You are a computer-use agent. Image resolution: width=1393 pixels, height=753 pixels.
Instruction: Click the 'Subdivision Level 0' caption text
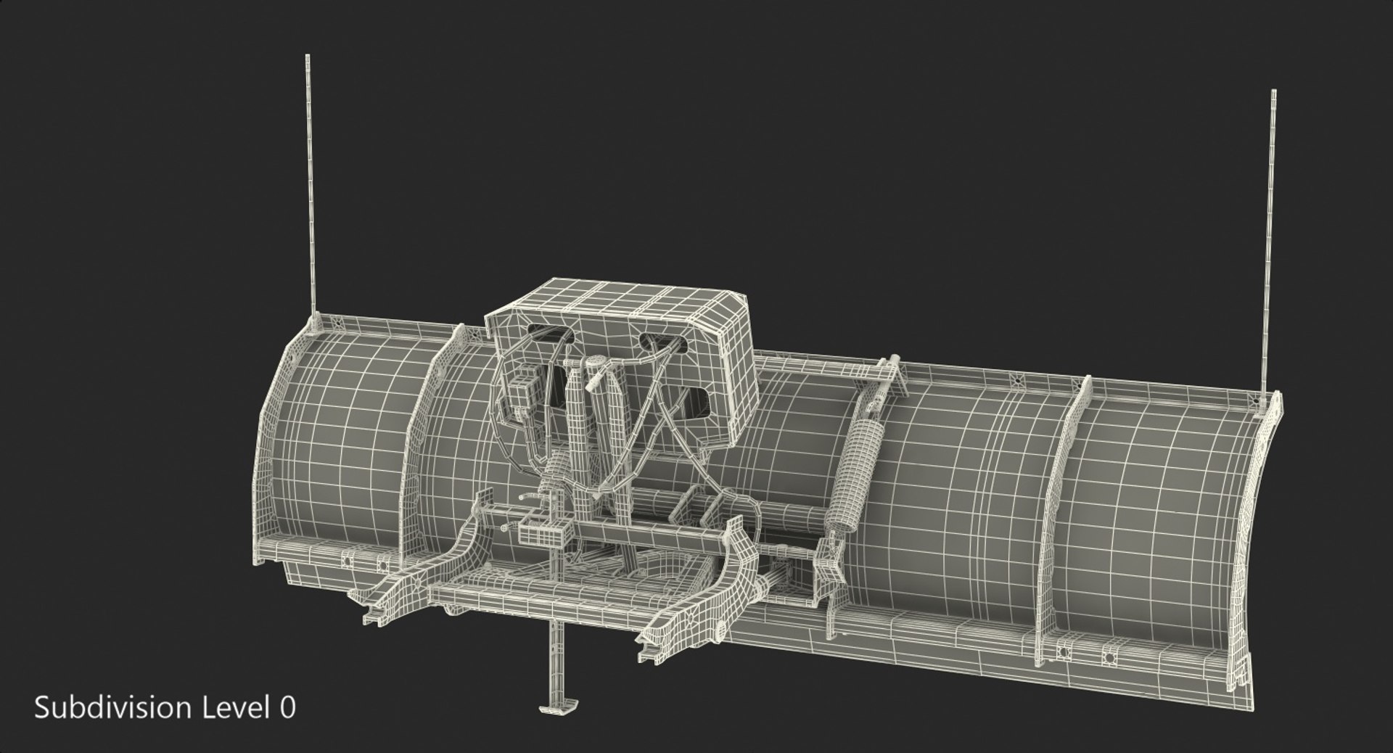coord(165,707)
